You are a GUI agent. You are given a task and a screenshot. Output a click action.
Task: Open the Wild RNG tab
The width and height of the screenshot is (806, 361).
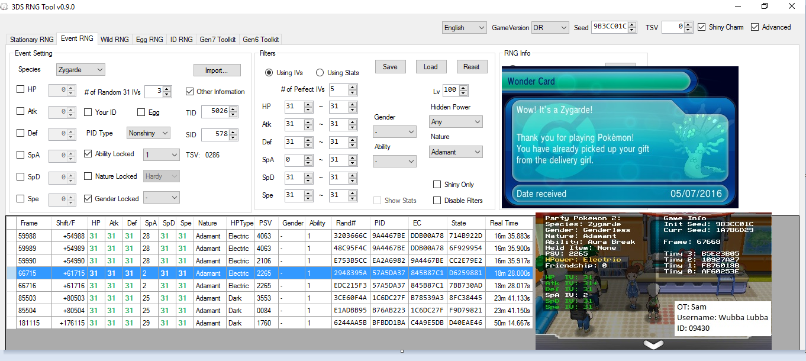tap(115, 40)
